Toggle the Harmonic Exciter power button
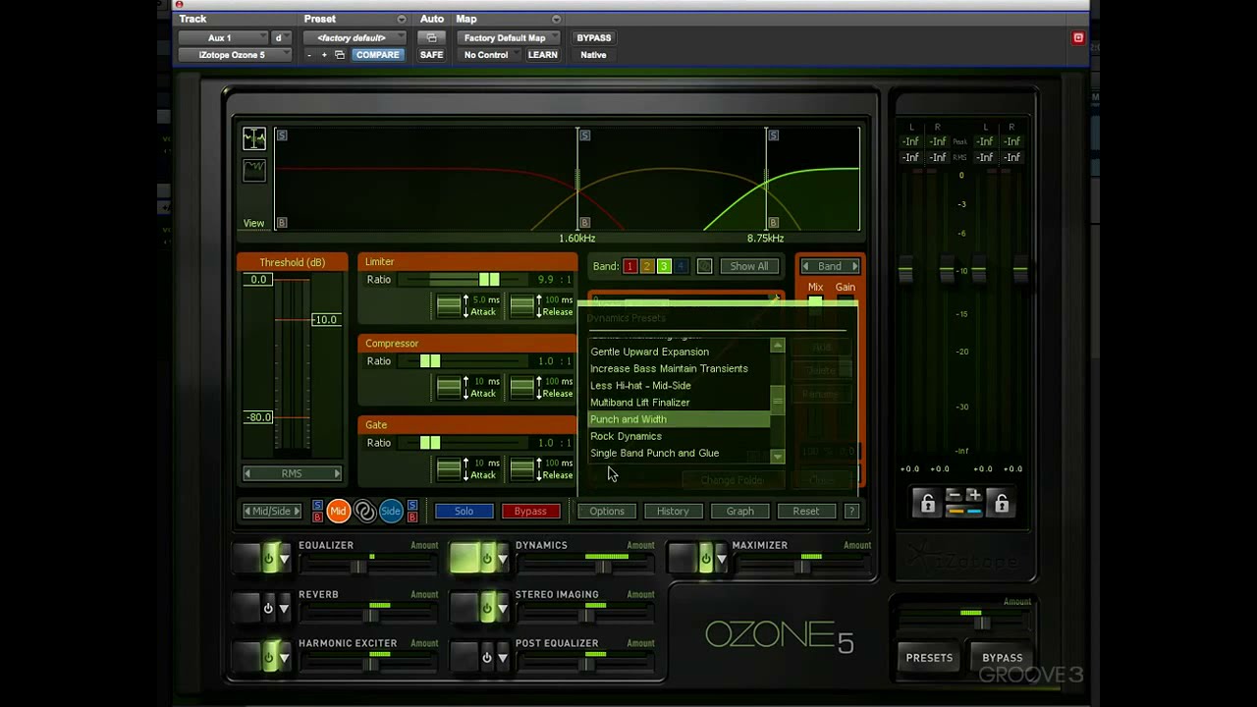Screen dimensions: 1257x707 268,657
